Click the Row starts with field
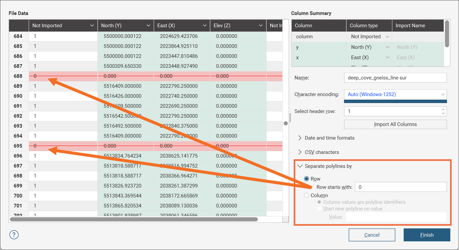 [x=400, y=187]
